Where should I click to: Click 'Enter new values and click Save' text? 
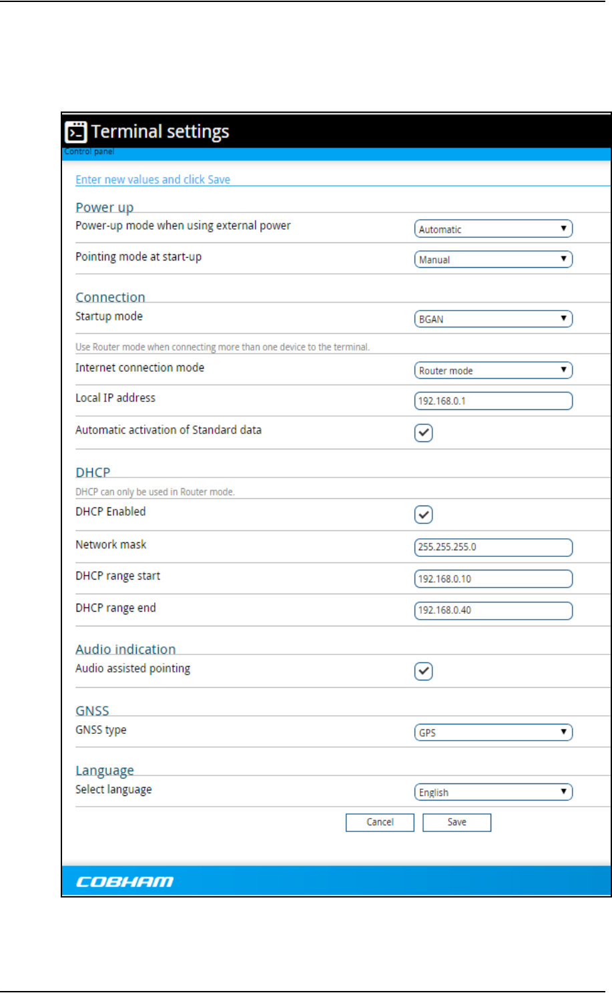click(153, 180)
